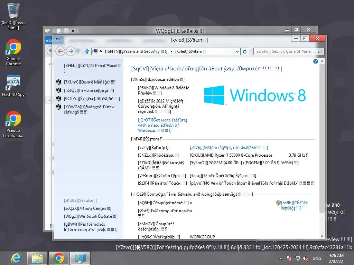The width and height of the screenshot is (354, 265).
Task: Go back in the System window
Action: point(60,51)
